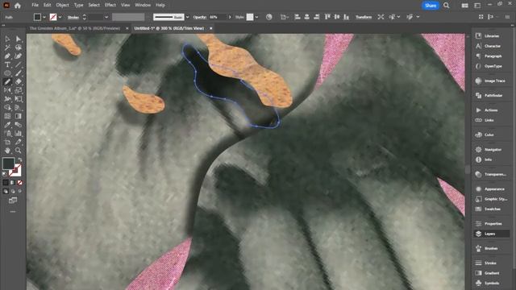Click the Opacity label link
Viewport: 516px width, 290px height.
pyautogui.click(x=200, y=17)
